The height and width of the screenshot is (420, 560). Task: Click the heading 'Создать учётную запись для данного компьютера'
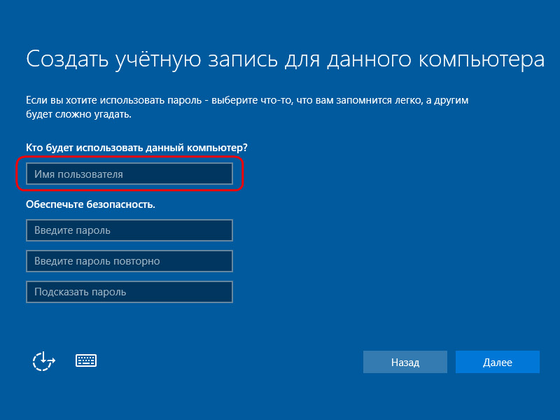[x=285, y=59]
